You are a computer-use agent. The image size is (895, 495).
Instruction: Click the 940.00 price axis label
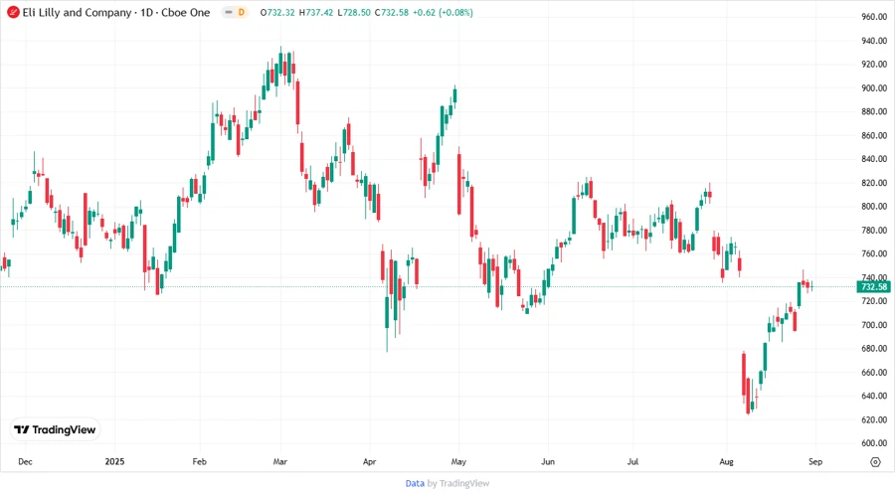point(874,41)
